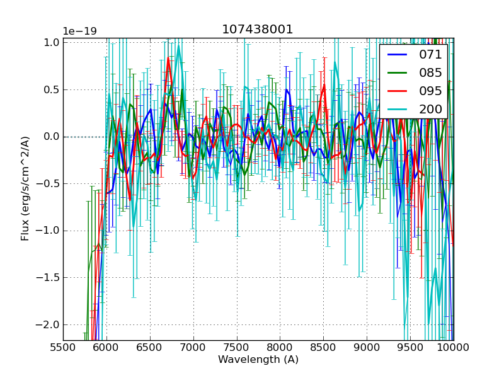
Task: Click the red line swatch in legend
Action: point(398,91)
